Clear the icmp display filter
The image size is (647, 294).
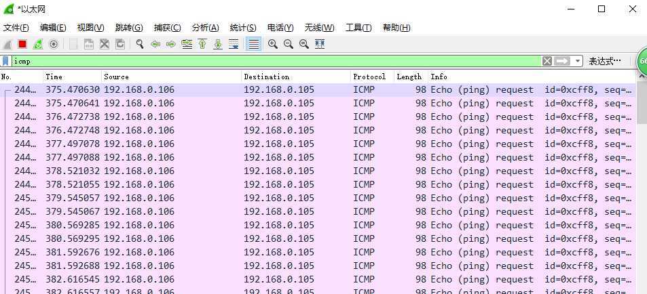point(547,62)
